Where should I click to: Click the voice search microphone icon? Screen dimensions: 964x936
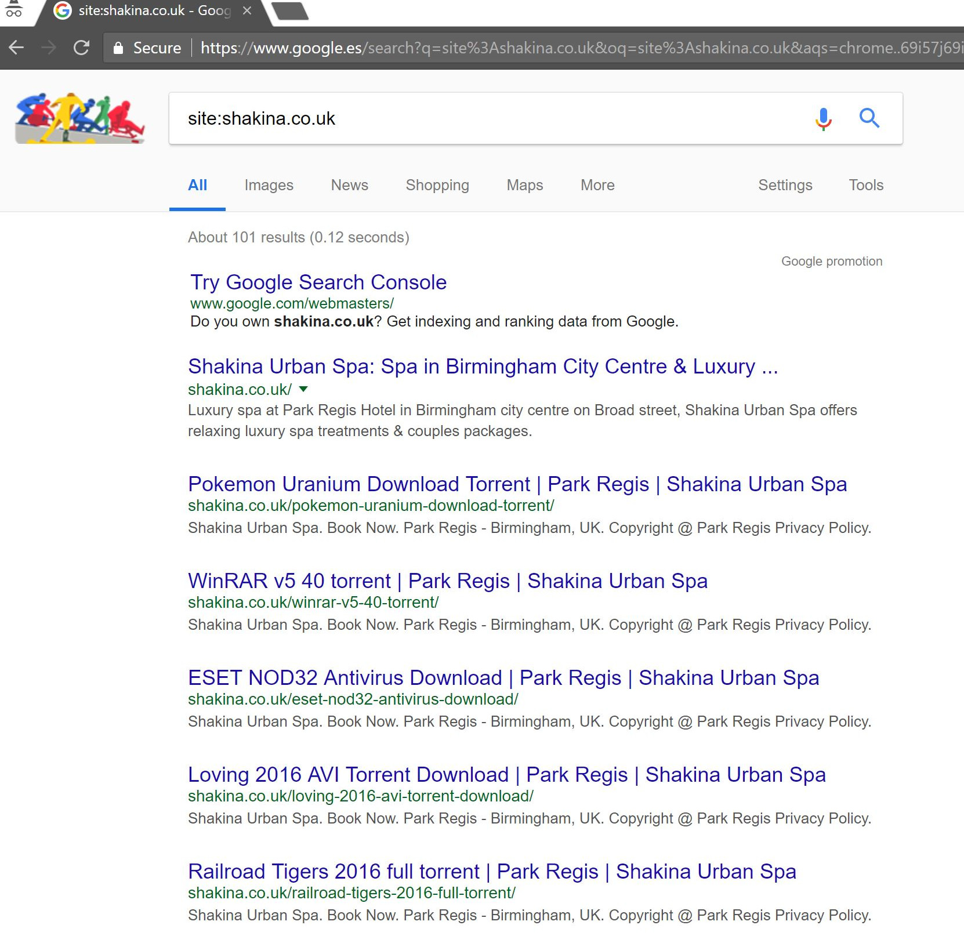click(823, 118)
